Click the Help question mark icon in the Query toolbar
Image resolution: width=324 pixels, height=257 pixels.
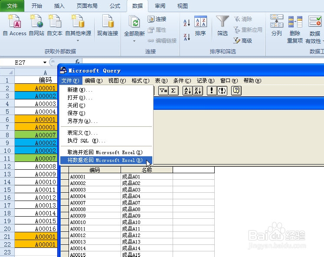pyautogui.click(x=236, y=91)
